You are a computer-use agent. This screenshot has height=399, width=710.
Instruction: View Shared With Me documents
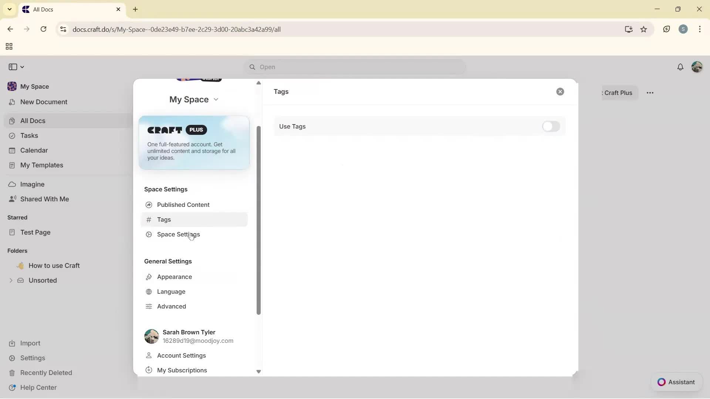(x=44, y=199)
